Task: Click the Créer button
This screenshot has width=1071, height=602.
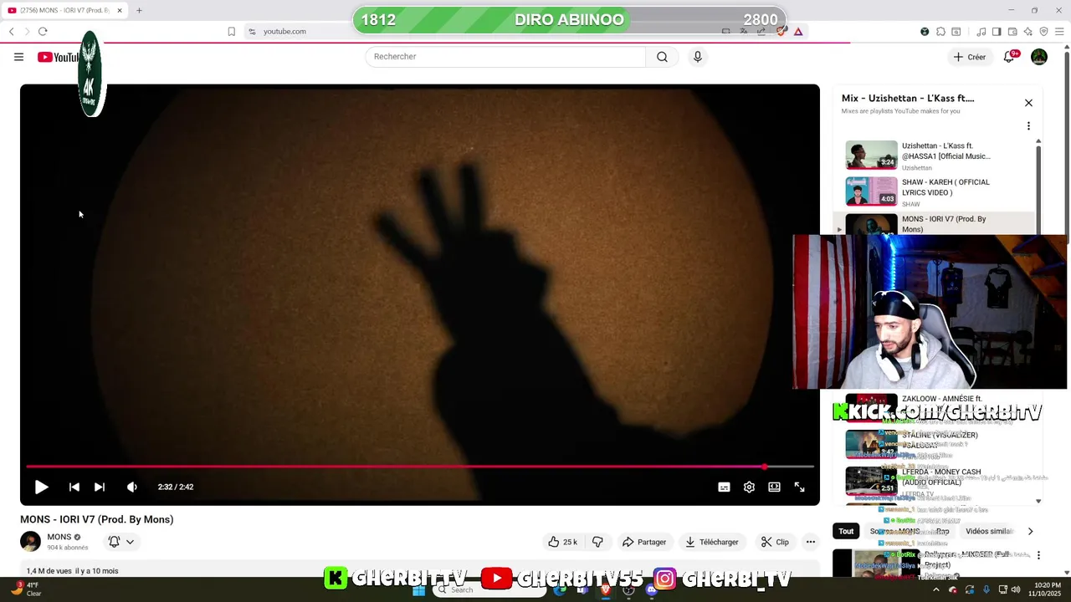Action: [x=970, y=57]
